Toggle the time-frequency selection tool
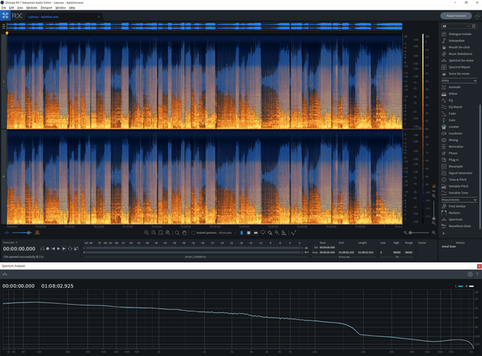The width and height of the screenshot is (482, 356). pos(249,233)
